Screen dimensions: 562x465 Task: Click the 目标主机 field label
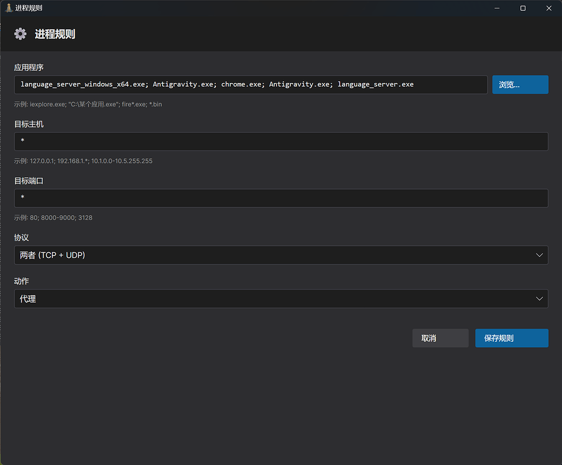point(29,124)
